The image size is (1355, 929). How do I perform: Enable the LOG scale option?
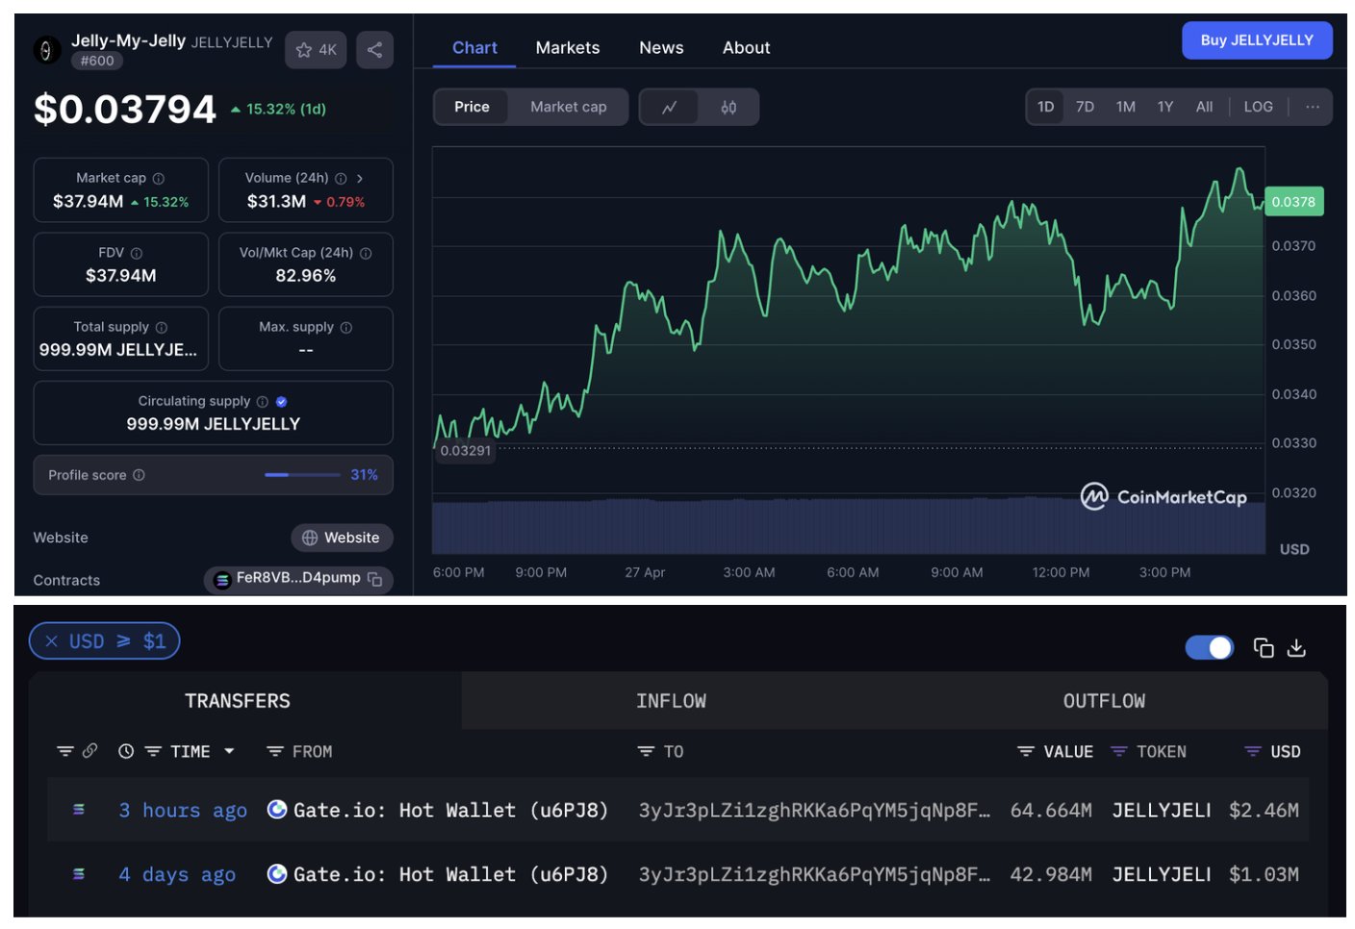pyautogui.click(x=1258, y=107)
